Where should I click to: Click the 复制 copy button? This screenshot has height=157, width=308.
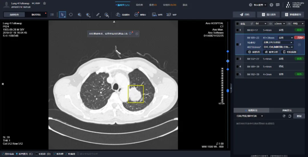(299, 116)
